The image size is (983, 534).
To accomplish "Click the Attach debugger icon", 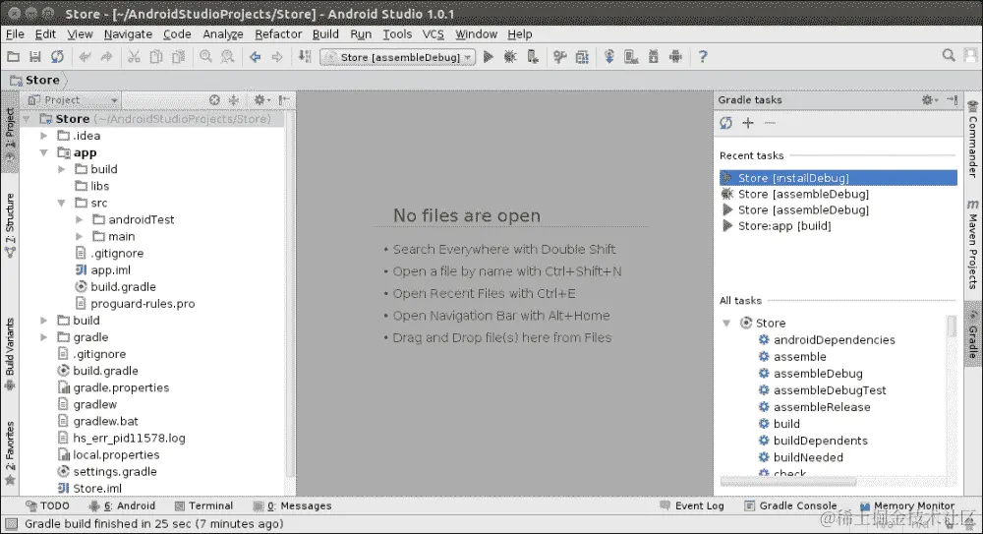I will pyautogui.click(x=533, y=57).
